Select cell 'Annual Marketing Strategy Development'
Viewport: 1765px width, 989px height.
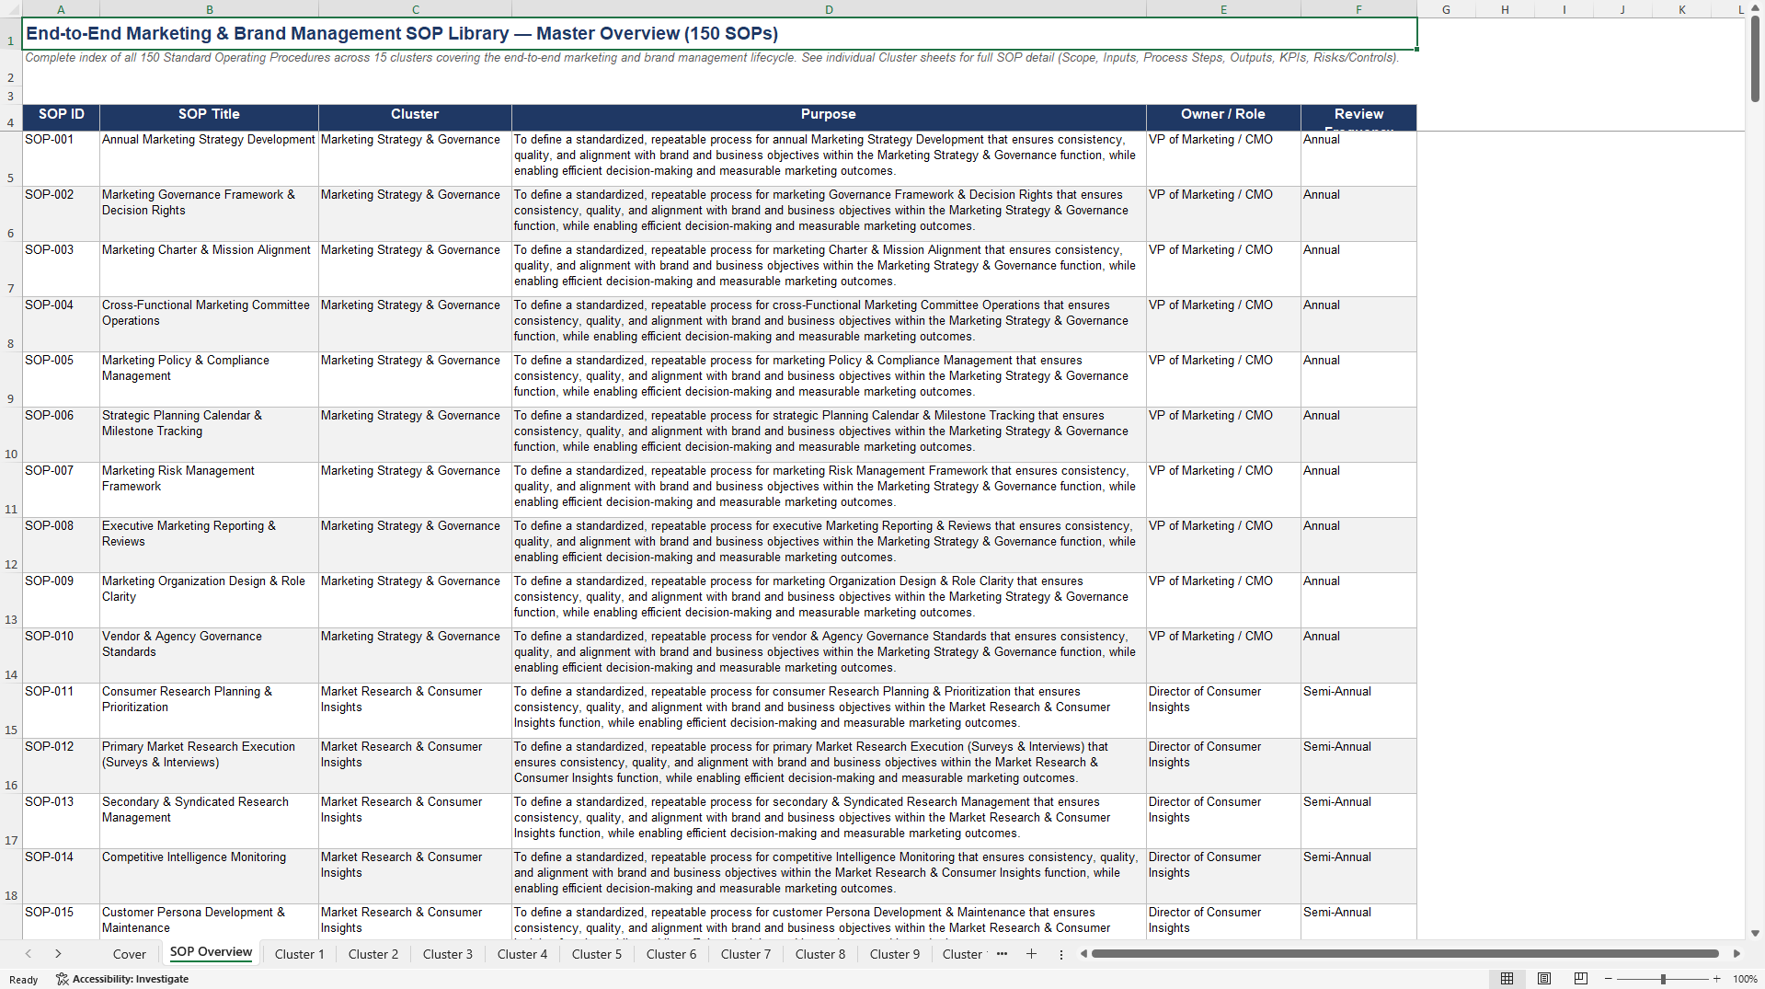pos(209,158)
